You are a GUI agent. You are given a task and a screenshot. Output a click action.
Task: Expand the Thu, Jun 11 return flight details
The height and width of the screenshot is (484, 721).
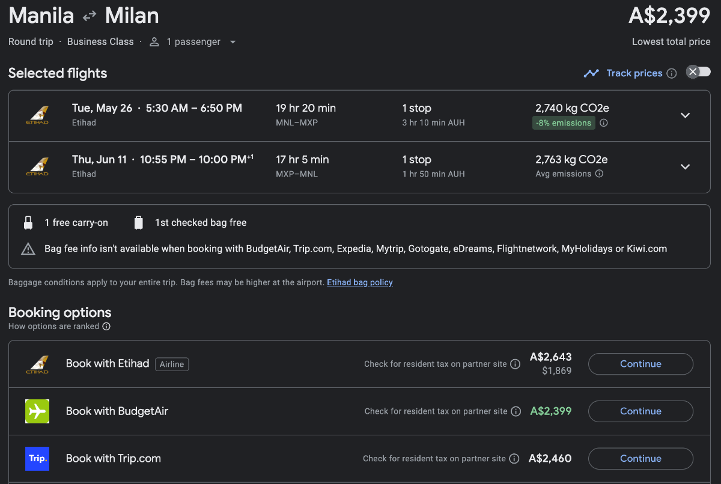tap(685, 166)
